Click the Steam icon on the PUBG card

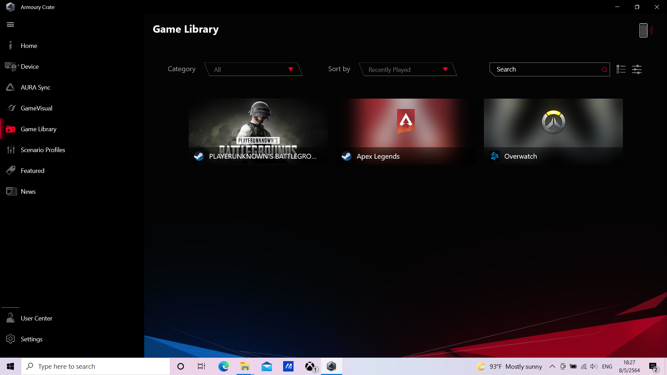pos(199,156)
